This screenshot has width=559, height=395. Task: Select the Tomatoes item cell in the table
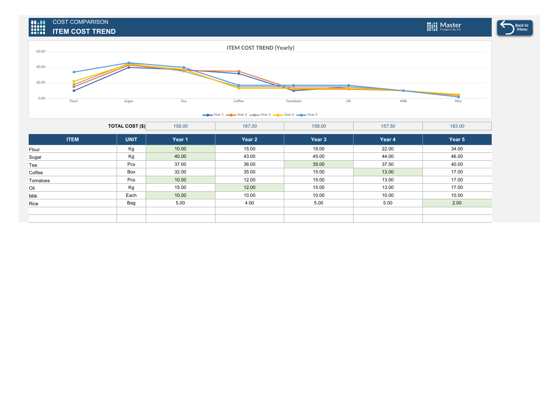click(72, 180)
